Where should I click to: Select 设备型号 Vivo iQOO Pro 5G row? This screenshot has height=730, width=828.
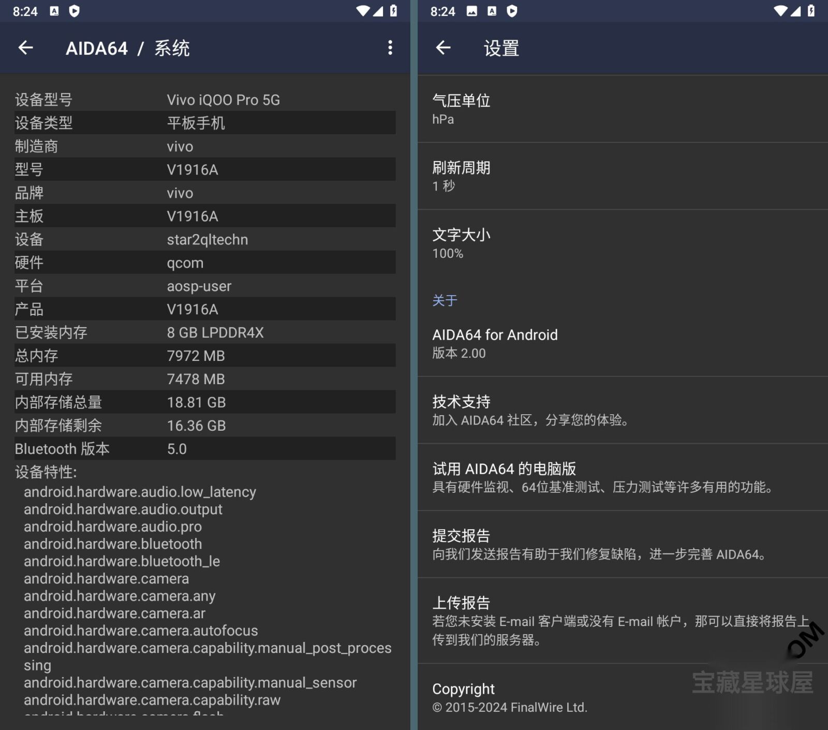click(205, 99)
